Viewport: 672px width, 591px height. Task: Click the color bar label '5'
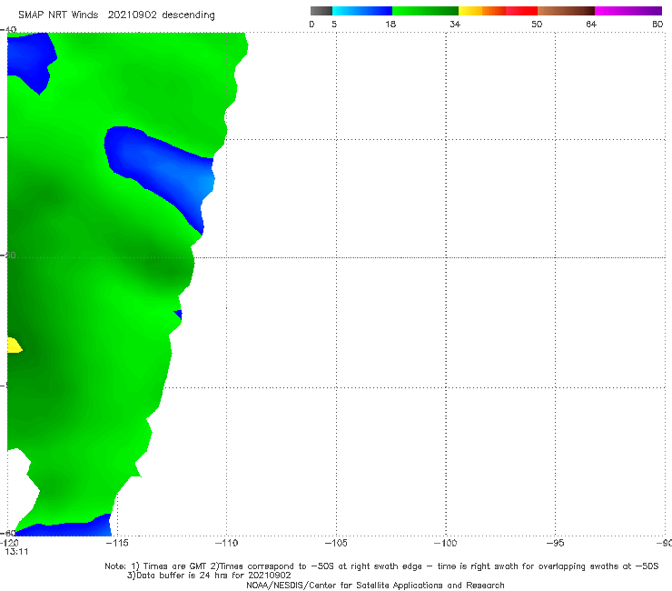(x=334, y=24)
